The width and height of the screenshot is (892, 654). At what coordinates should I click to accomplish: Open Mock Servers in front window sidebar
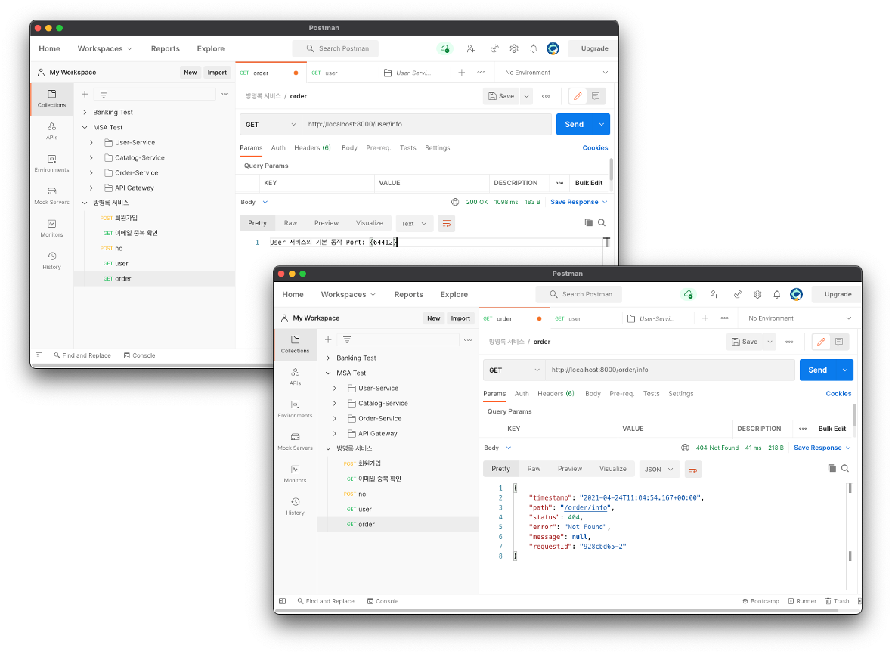tap(295, 442)
